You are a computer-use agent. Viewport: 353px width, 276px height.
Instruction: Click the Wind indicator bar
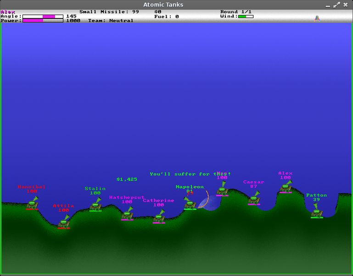(246, 17)
